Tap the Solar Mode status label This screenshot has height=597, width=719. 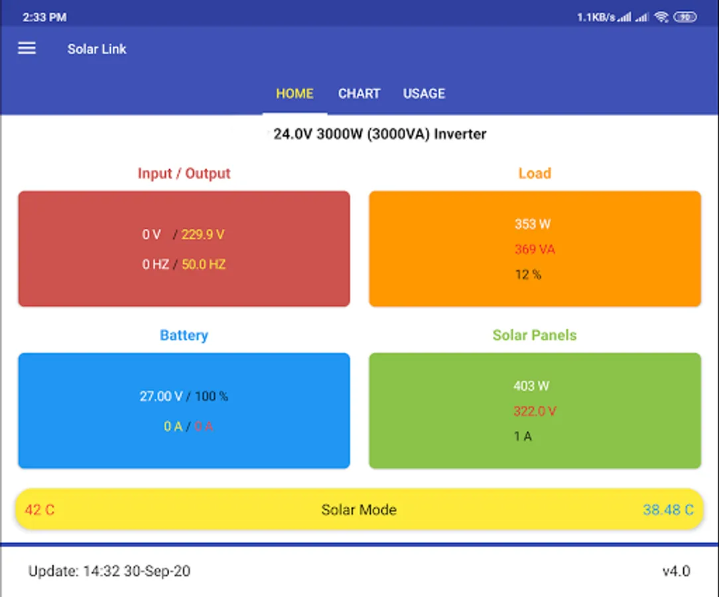click(x=359, y=510)
